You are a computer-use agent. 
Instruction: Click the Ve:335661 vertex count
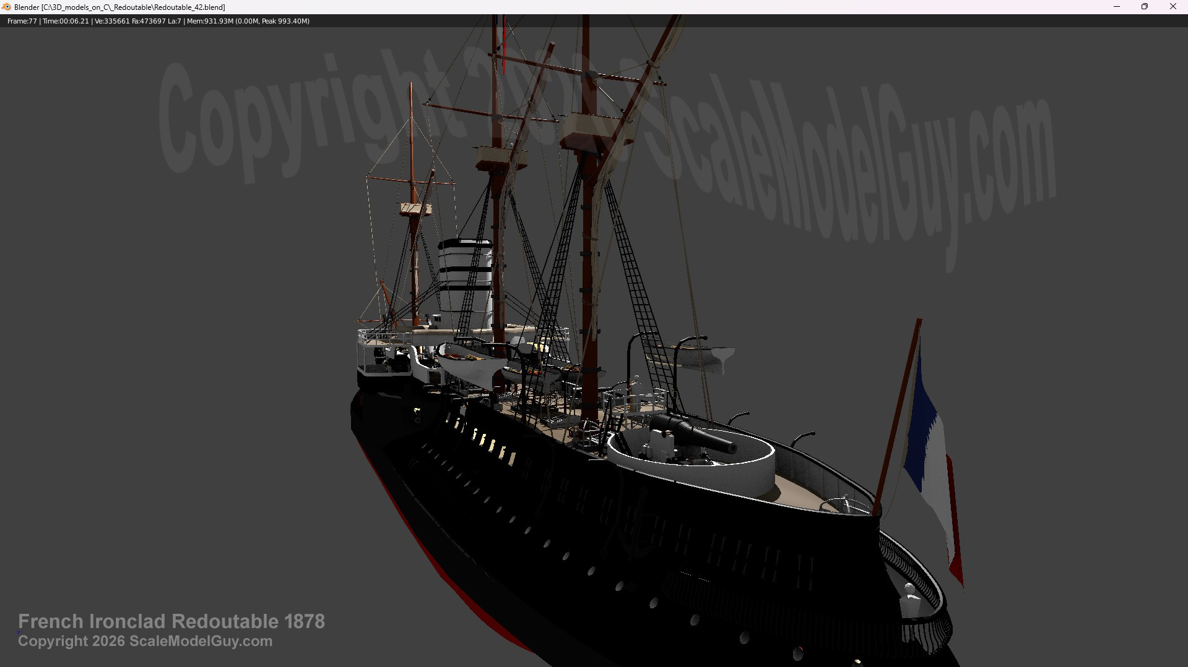[x=111, y=21]
